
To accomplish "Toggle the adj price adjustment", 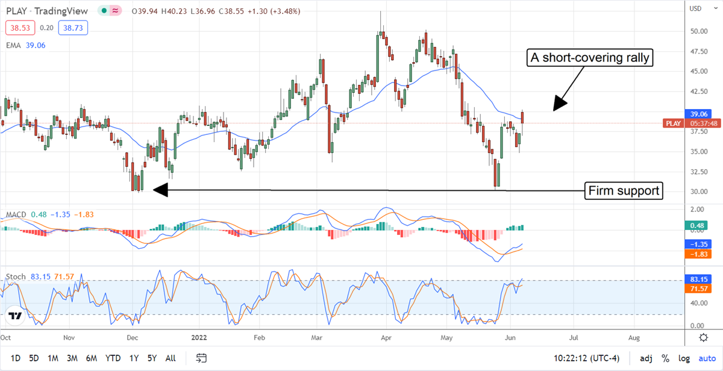I will 646,358.
